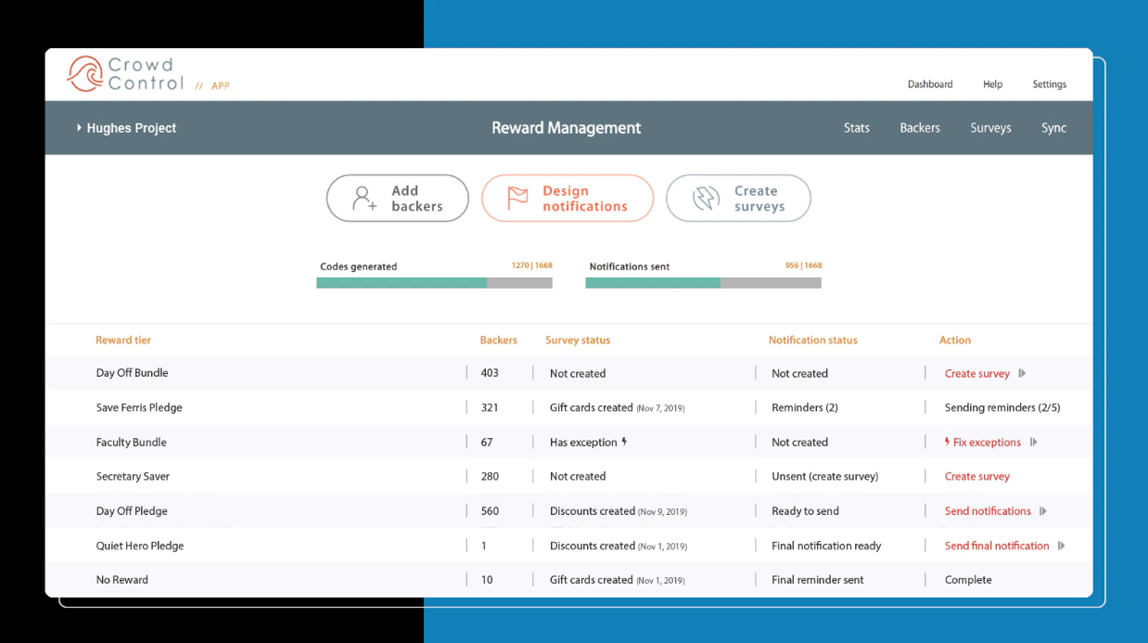Open Dashboard from the top navigation
This screenshot has height=643, width=1148.
[x=930, y=84]
